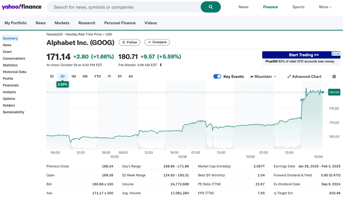Image resolution: width=343 pixels, height=198 pixels.
Task: Disable the Key Events toggle
Action: click(x=217, y=76)
